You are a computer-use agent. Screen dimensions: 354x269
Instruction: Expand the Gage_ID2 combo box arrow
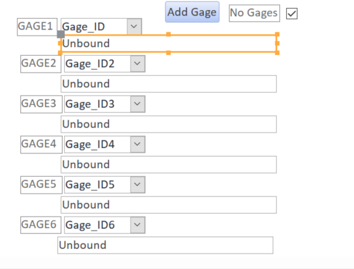point(137,64)
